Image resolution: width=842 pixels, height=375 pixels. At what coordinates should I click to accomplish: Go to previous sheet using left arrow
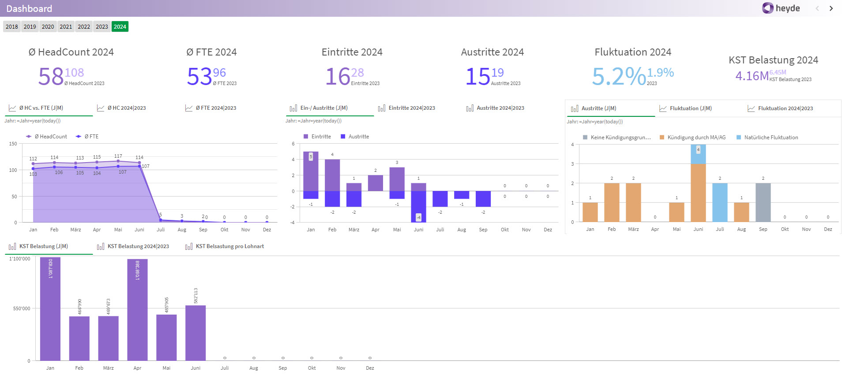[817, 8]
